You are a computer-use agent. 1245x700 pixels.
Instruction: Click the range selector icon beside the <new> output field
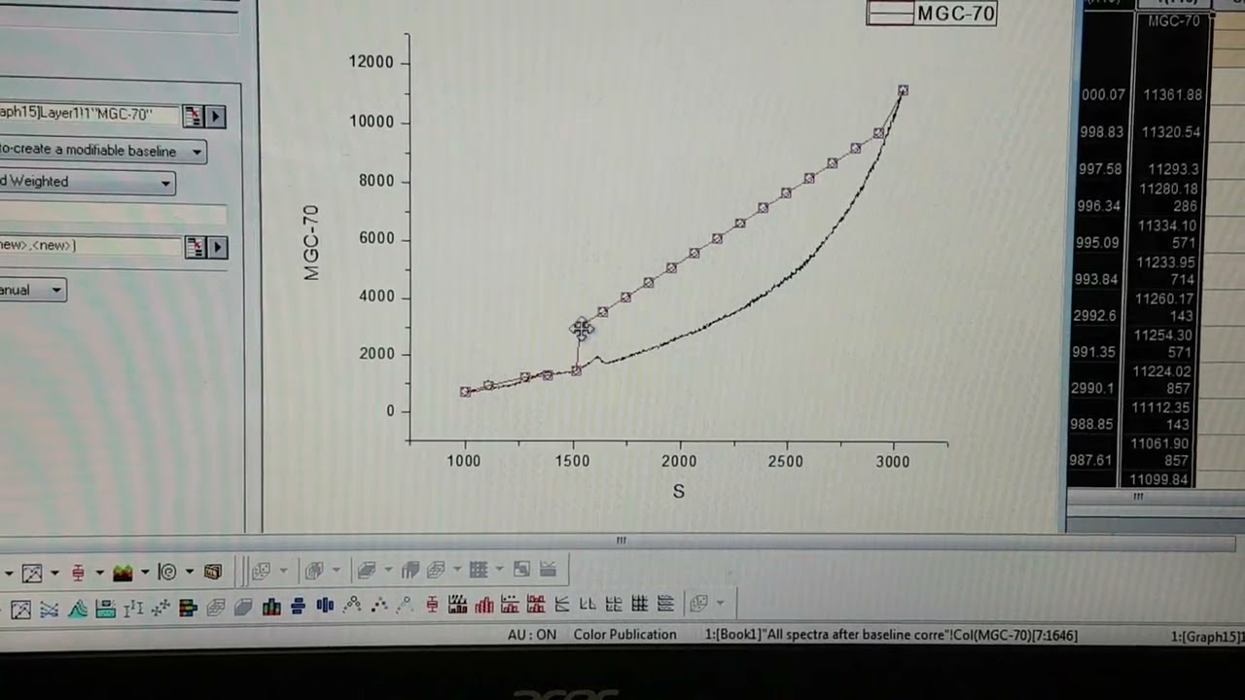(x=195, y=247)
